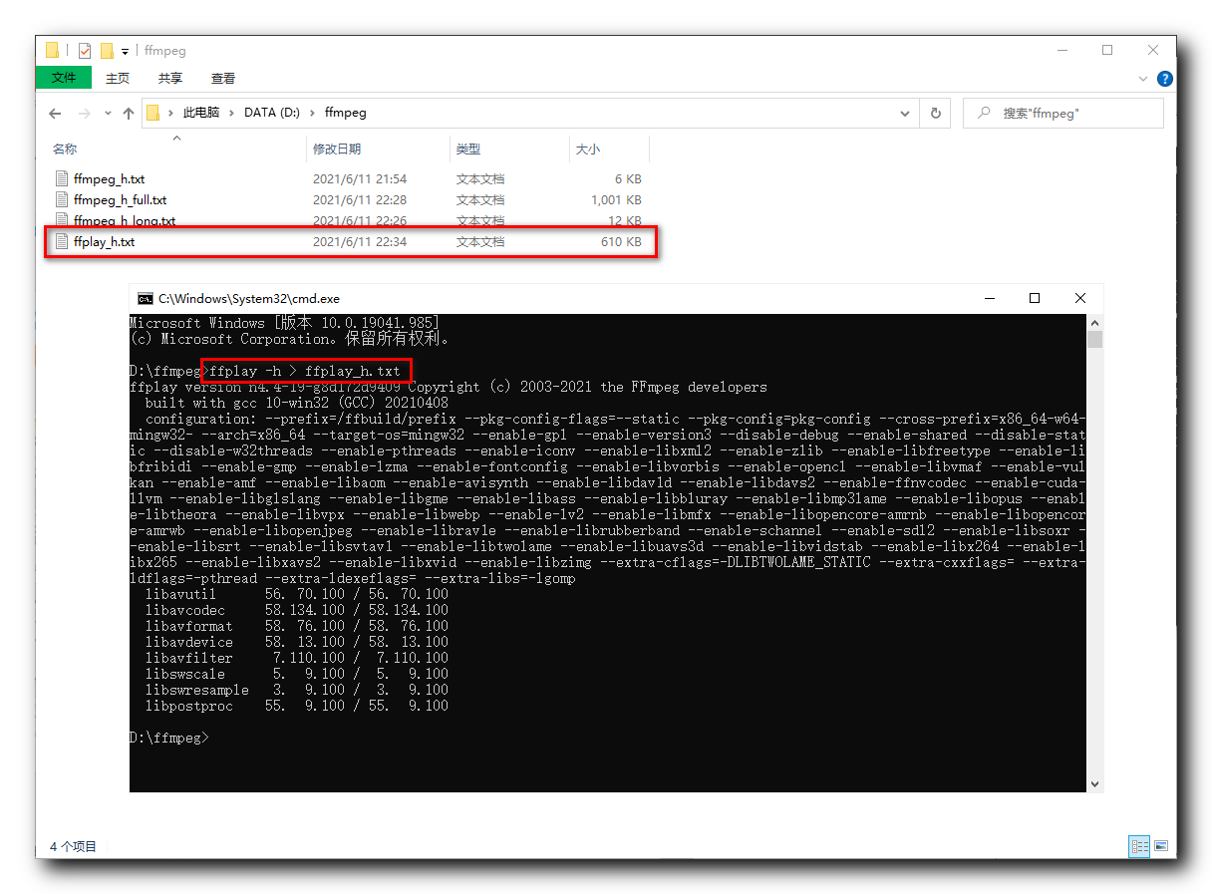The height and width of the screenshot is (894, 1212).
Task: Click ffmpeg_h.txt text file icon
Action: (61, 179)
